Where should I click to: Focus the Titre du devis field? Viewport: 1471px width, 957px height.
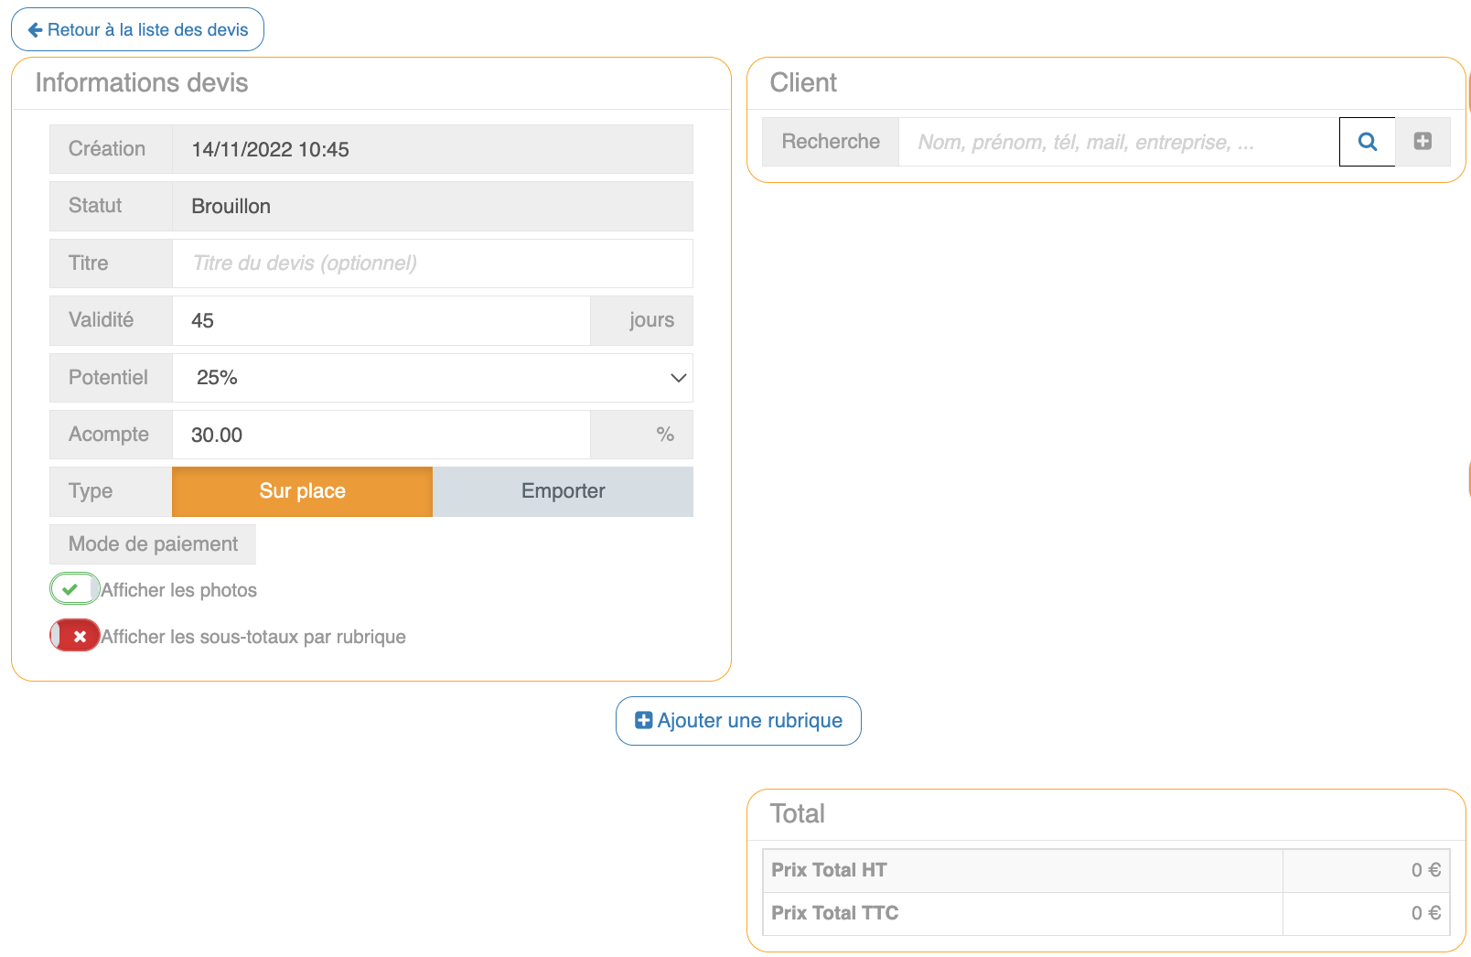pyautogui.click(x=432, y=263)
